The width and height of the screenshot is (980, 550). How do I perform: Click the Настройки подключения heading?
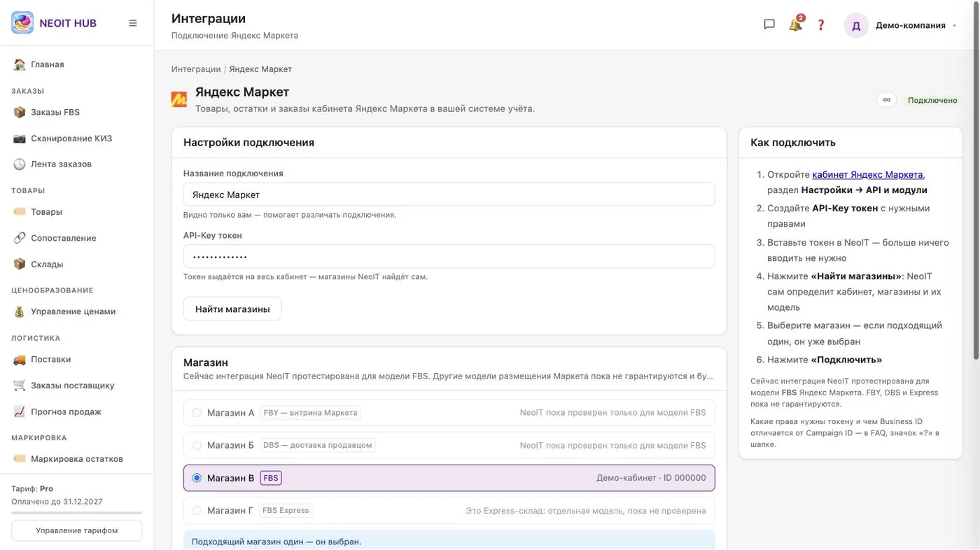click(x=248, y=142)
